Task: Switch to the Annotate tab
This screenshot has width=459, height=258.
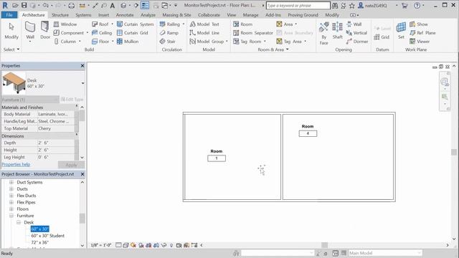Action: coord(125,14)
